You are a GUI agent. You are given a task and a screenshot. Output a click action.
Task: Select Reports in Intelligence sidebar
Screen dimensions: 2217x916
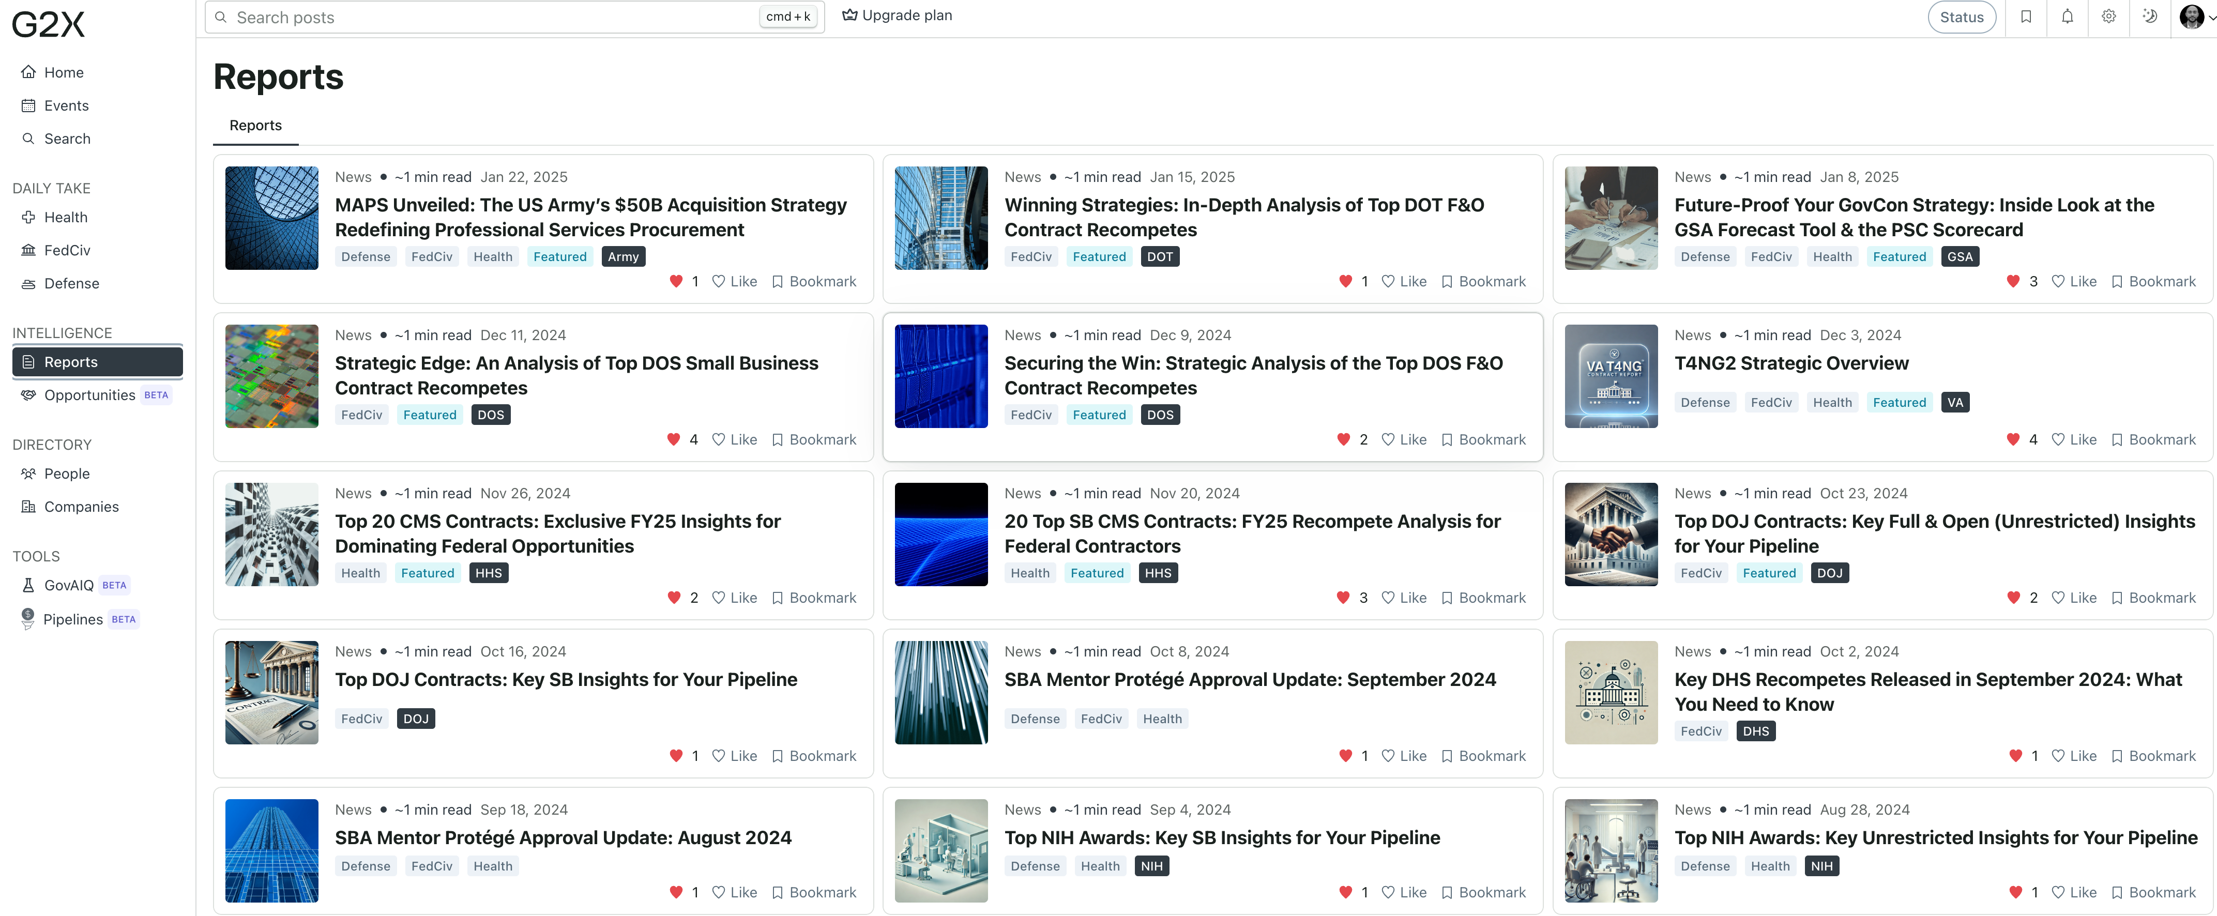(97, 362)
